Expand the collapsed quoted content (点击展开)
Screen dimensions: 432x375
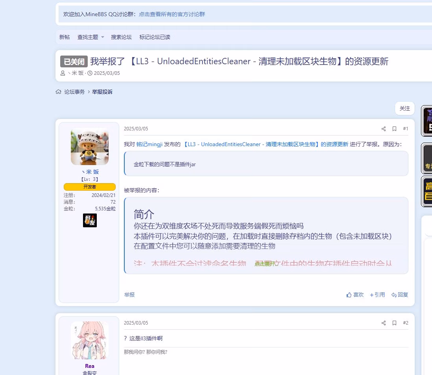coord(265,264)
